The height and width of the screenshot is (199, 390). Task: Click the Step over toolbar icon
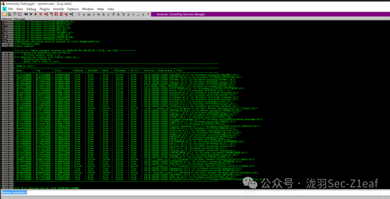point(51,14)
